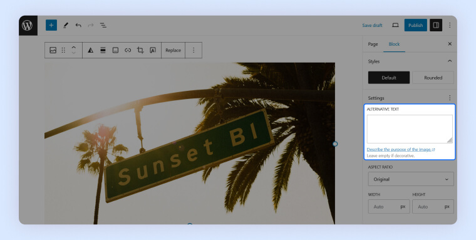The image size is (476, 240).
Task: Publish the post
Action: click(x=416, y=25)
